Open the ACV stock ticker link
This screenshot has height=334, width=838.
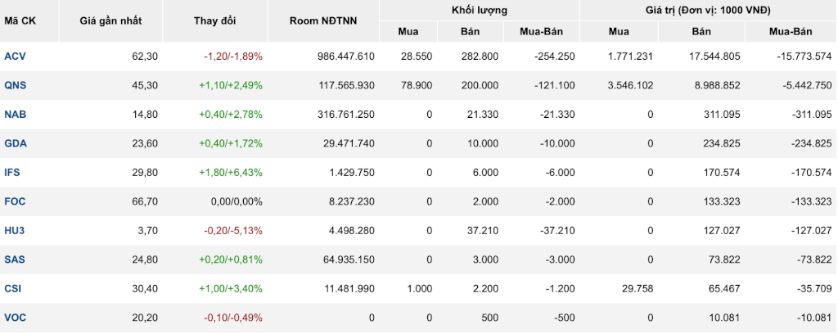pos(15,56)
